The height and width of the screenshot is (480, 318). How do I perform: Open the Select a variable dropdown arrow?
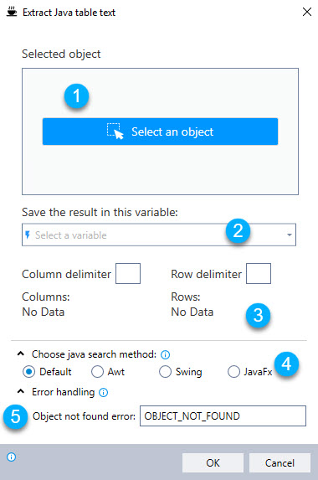pos(289,235)
